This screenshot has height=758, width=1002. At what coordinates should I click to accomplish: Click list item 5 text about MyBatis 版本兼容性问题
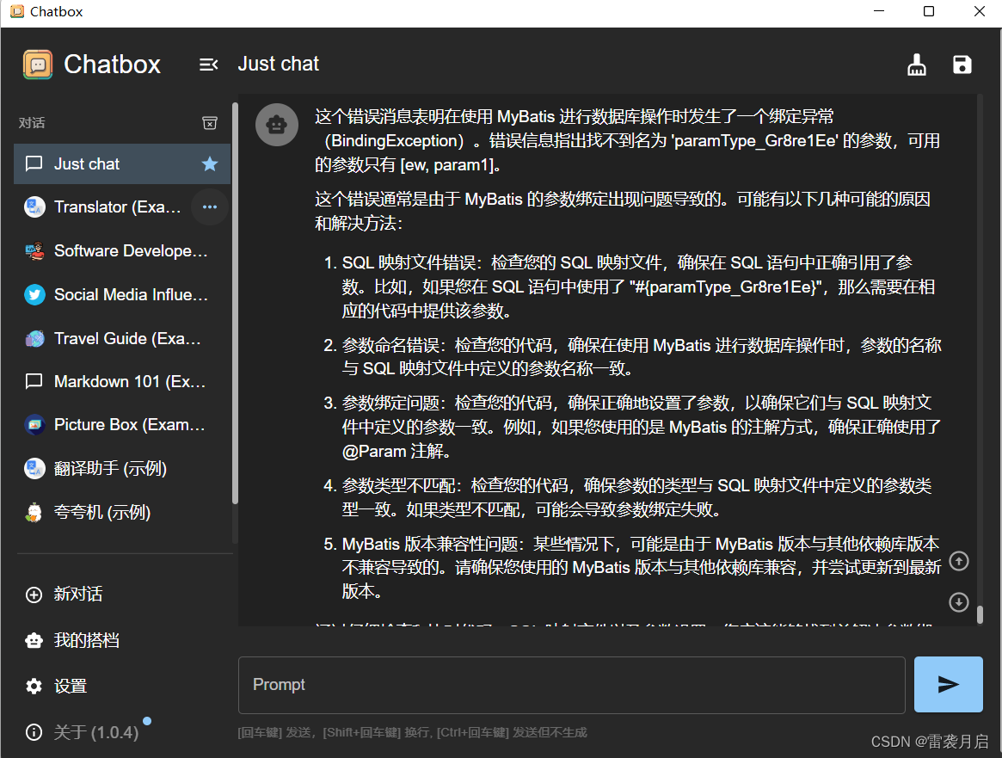642,568
